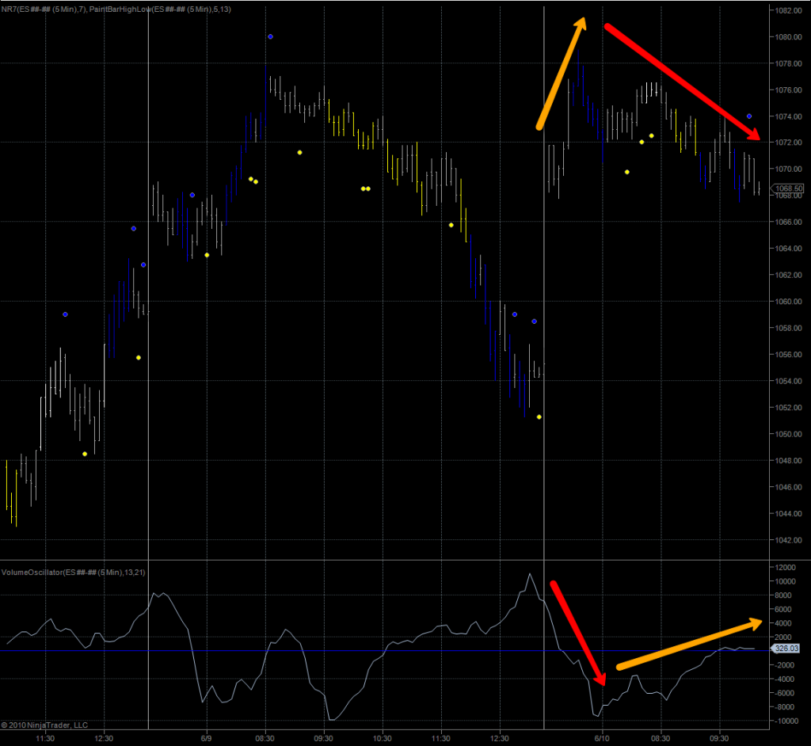This screenshot has height=746, width=811.
Task: Click the 1046.00 price axis label
Action: pyautogui.click(x=788, y=487)
